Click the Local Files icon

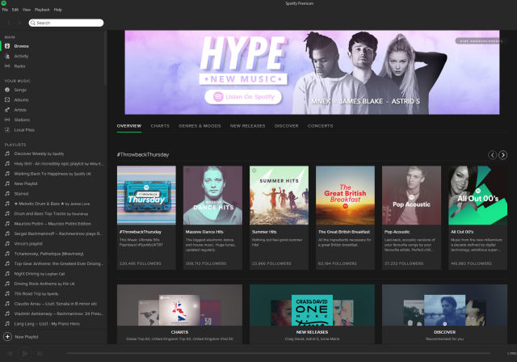click(x=7, y=130)
